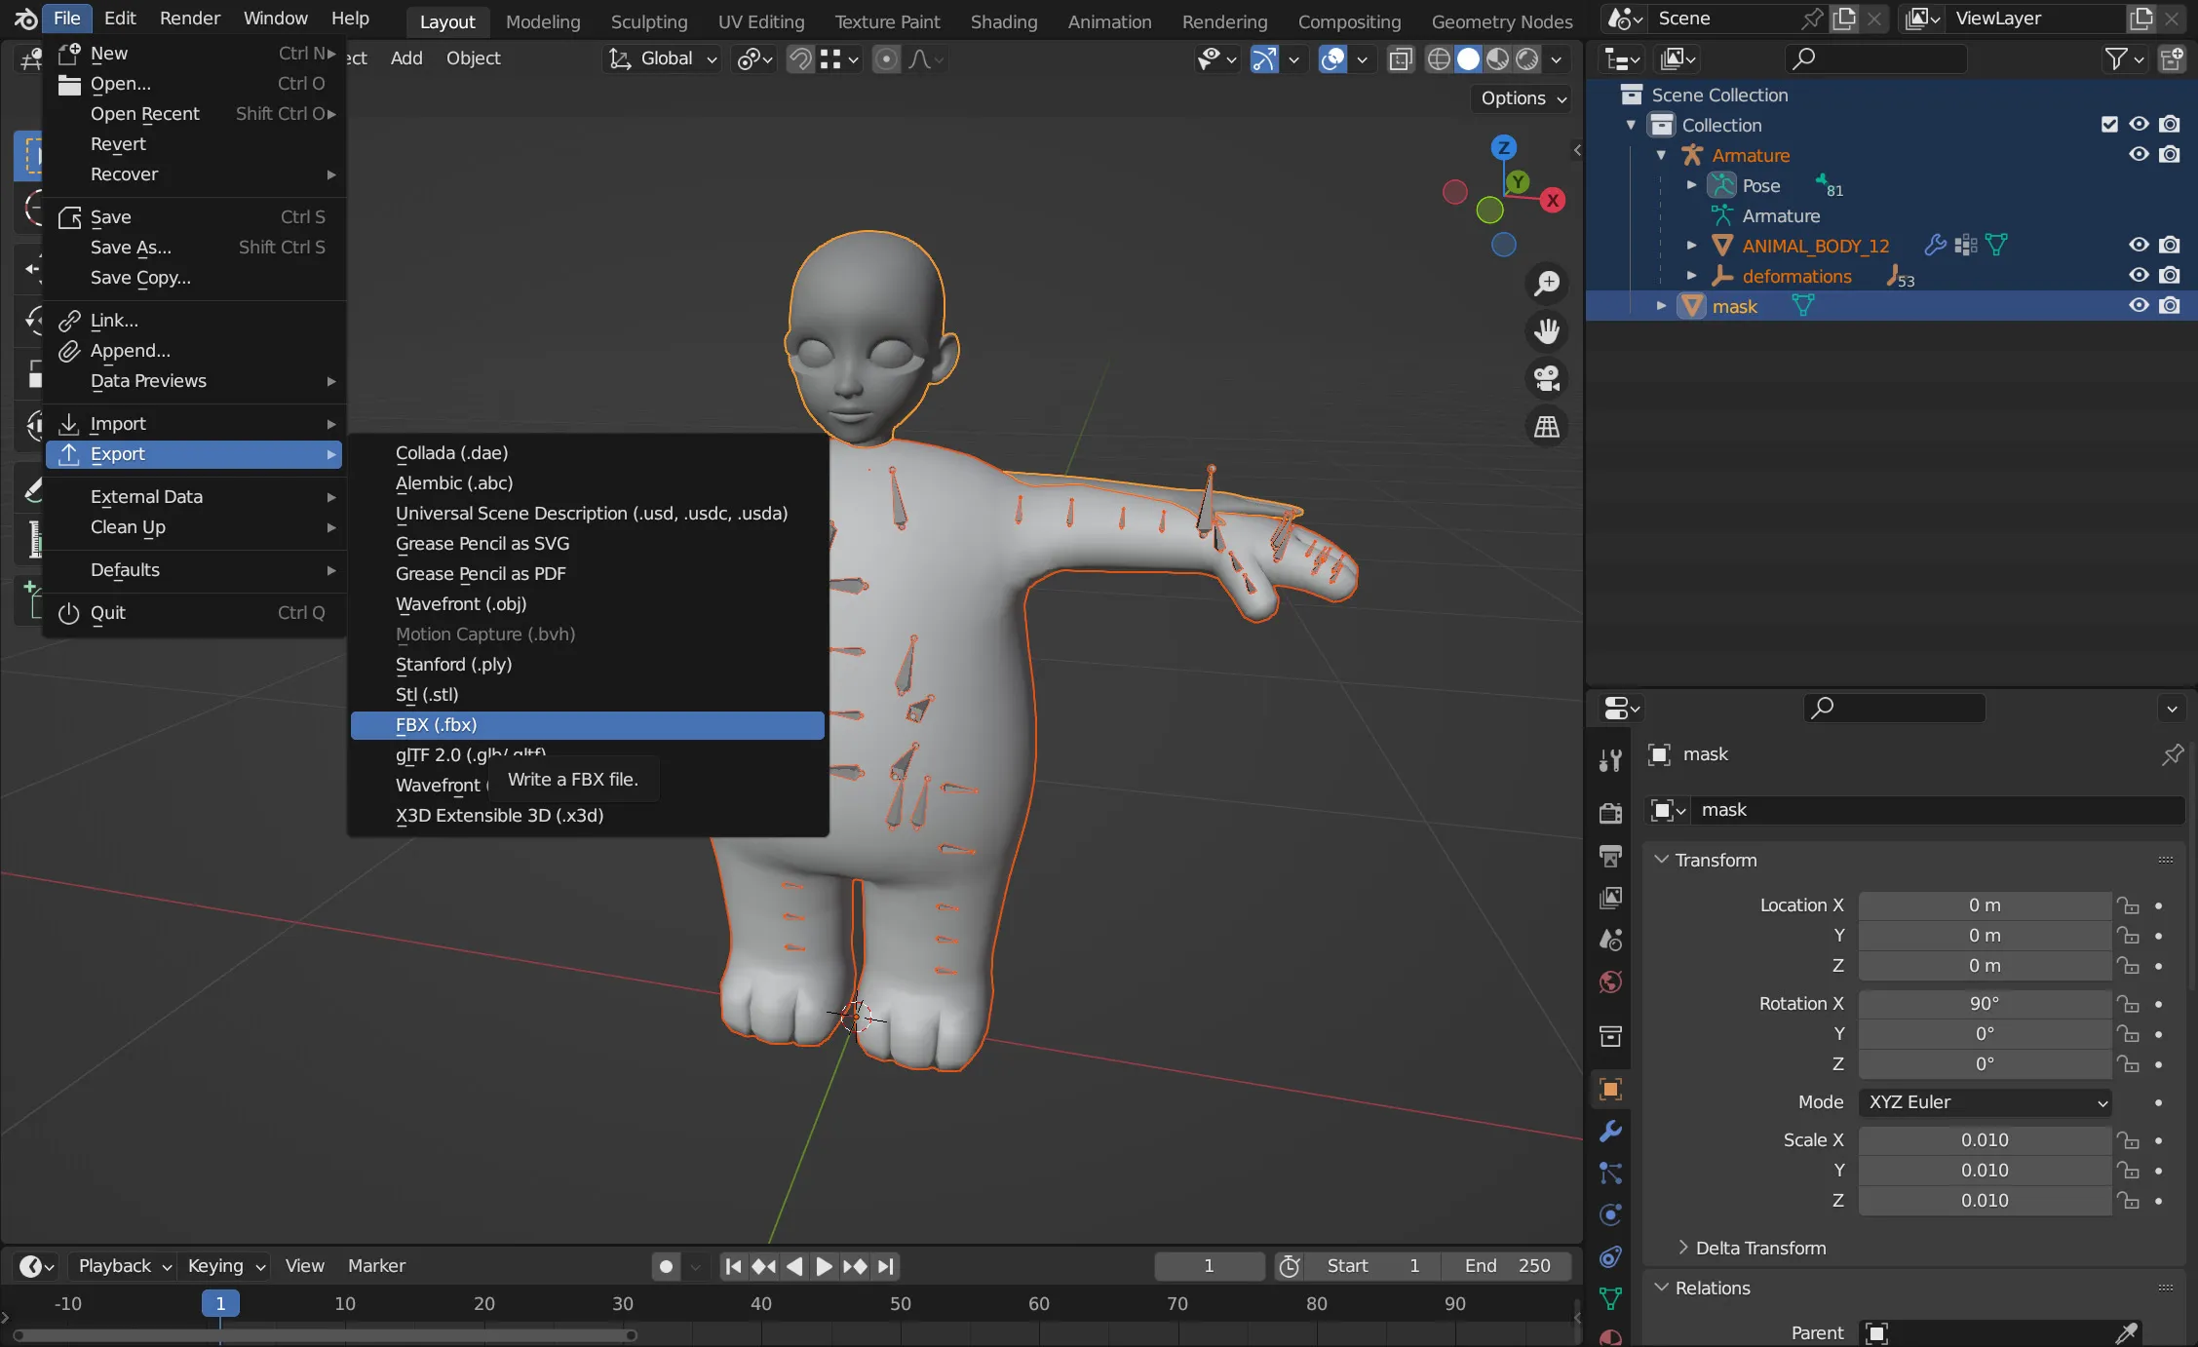Click timeline frame 1 marker

[220, 1304]
